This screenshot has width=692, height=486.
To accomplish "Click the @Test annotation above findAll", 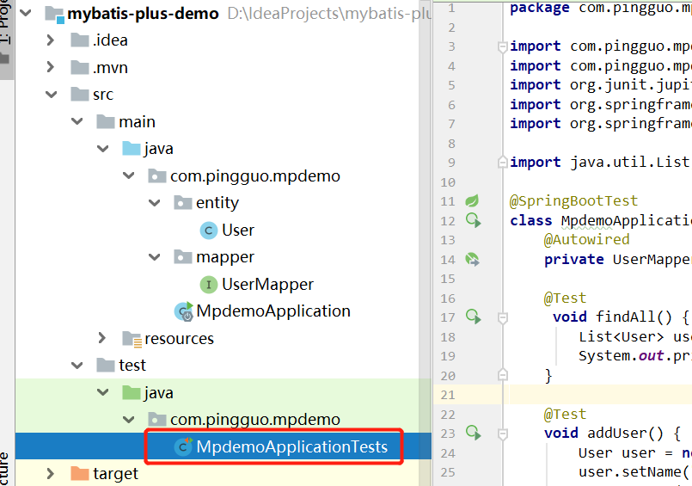I will pyautogui.click(x=565, y=298).
